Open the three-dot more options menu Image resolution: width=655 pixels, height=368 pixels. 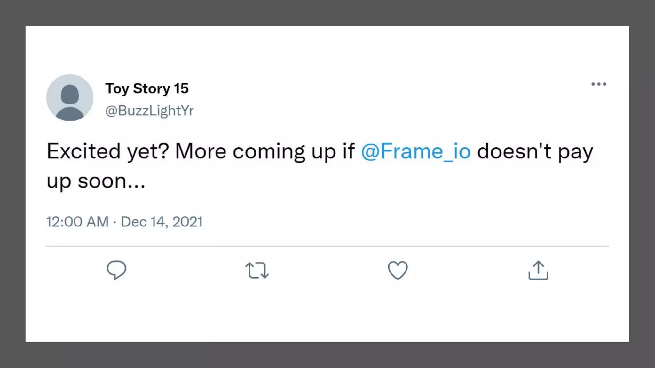pyautogui.click(x=599, y=84)
